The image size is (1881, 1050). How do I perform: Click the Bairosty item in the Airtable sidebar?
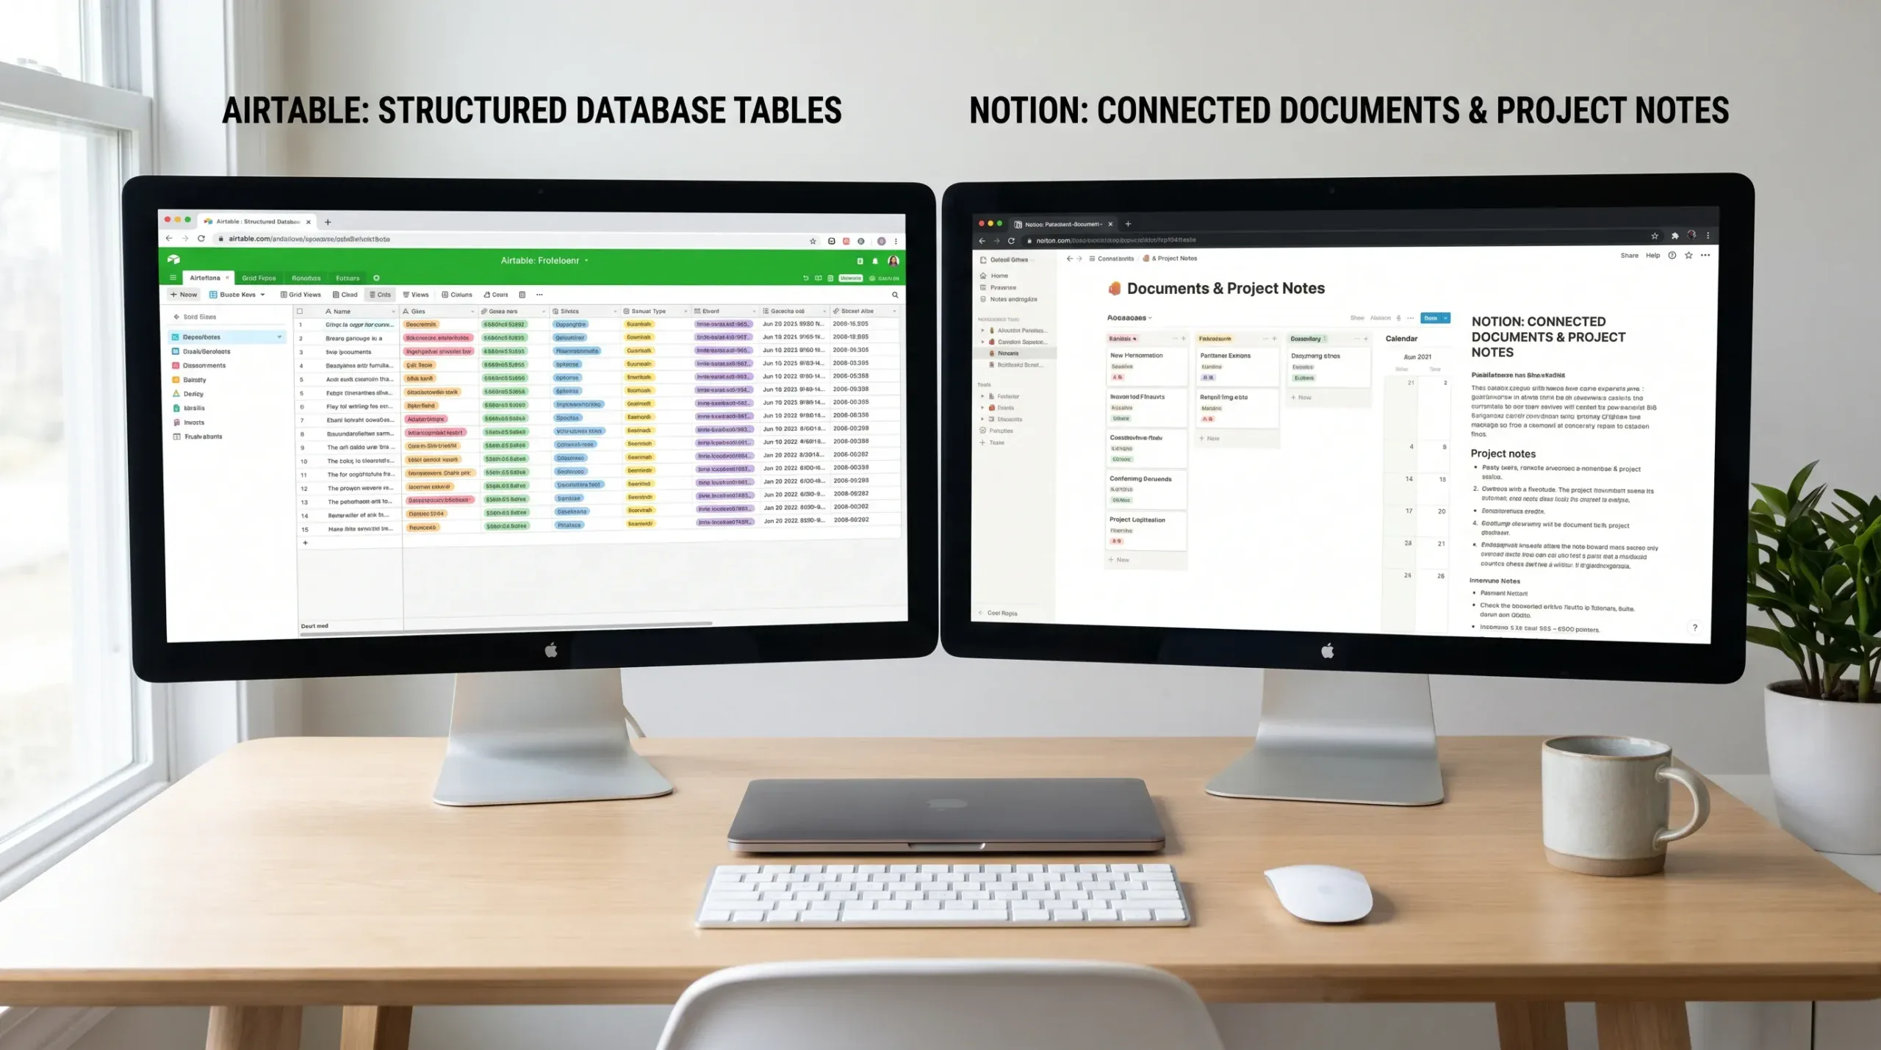click(190, 380)
